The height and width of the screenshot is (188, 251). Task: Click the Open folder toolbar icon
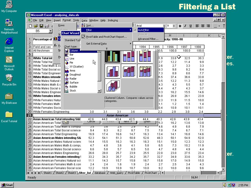coord(36,26)
